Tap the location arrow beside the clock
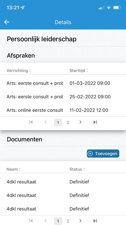Image resolution: width=126 pixels, height=225 pixels. [23, 8]
